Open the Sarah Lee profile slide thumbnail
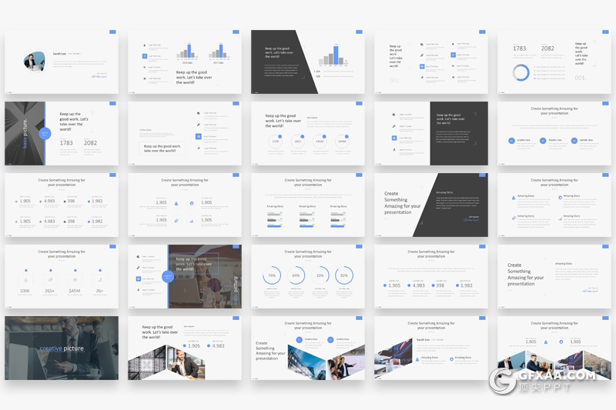Image resolution: width=616 pixels, height=410 pixels. coord(62,62)
